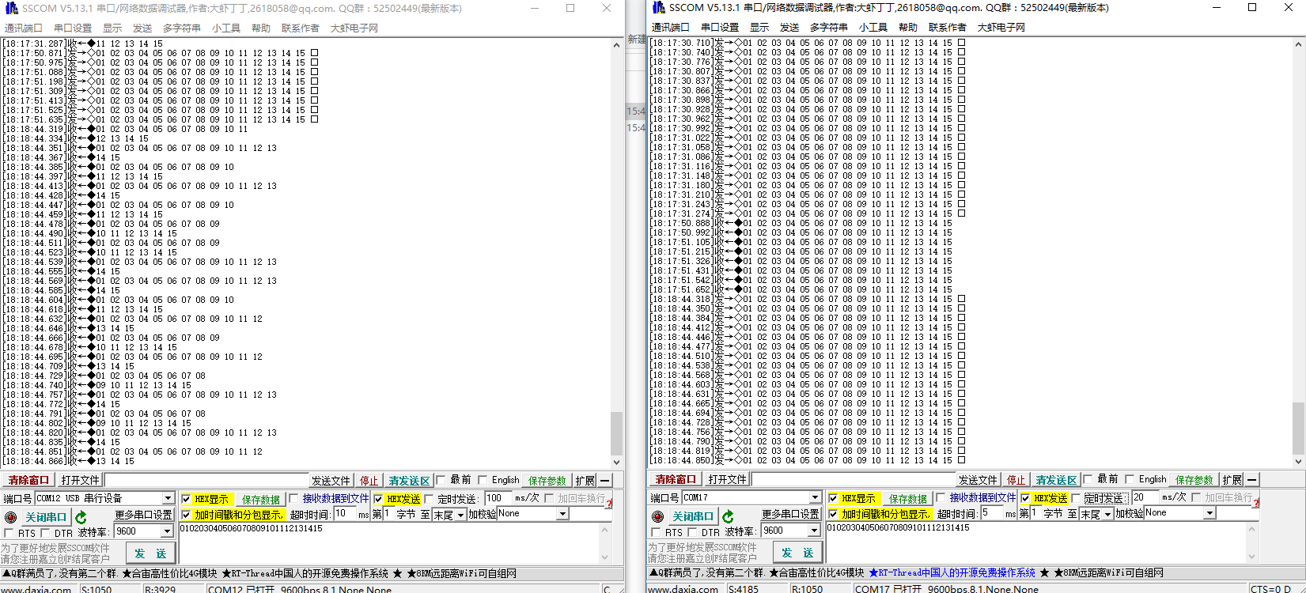
Task: Open the 通讯端口 menu in left window
Action: tap(24, 28)
